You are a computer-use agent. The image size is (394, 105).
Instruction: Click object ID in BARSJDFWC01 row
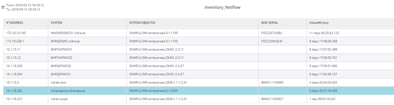[x=156, y=74]
